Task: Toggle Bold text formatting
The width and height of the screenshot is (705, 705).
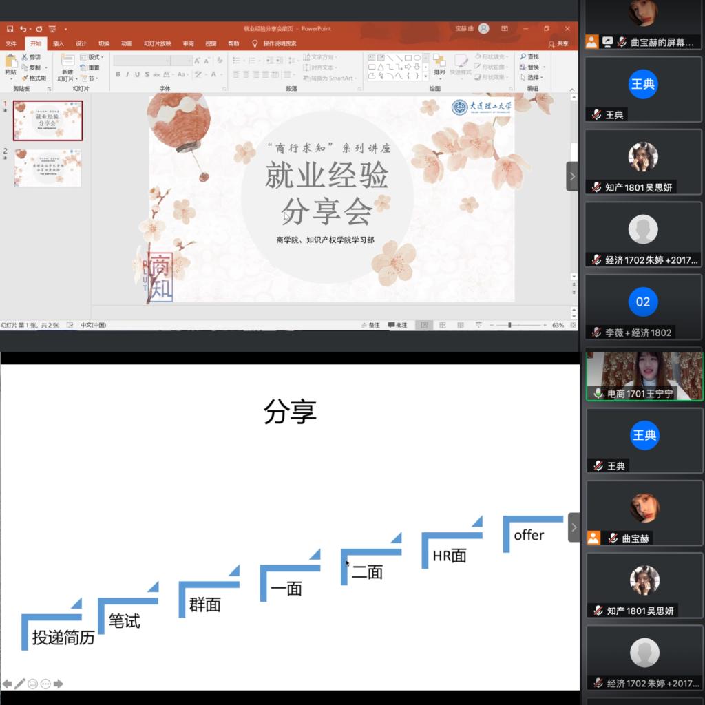Action: point(118,74)
